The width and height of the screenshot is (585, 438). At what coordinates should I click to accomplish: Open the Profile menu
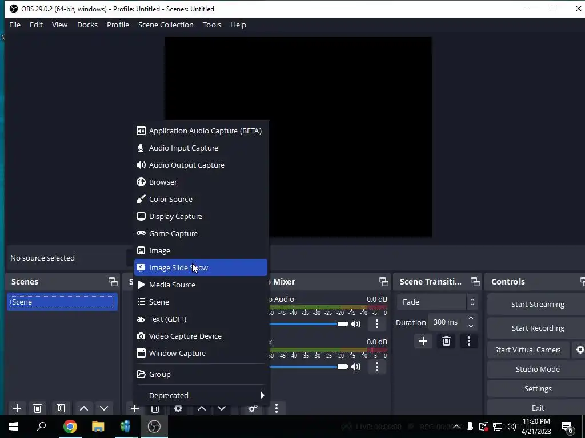click(x=118, y=25)
